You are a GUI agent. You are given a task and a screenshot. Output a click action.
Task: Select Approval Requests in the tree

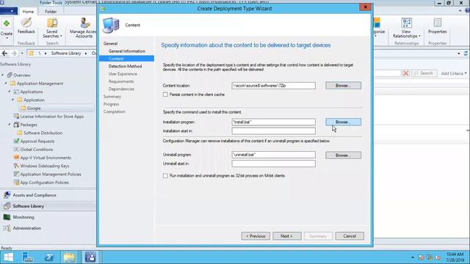pos(37,141)
